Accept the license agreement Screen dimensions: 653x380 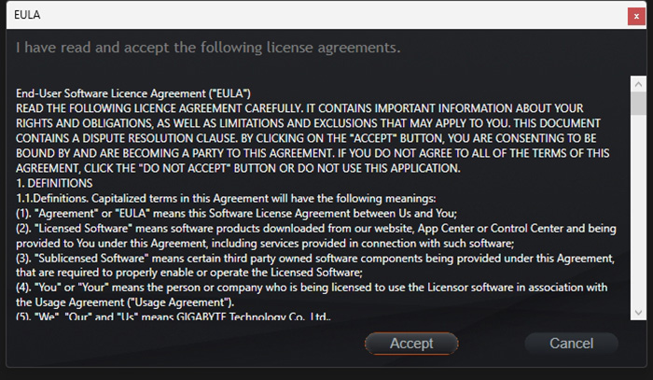pos(411,344)
